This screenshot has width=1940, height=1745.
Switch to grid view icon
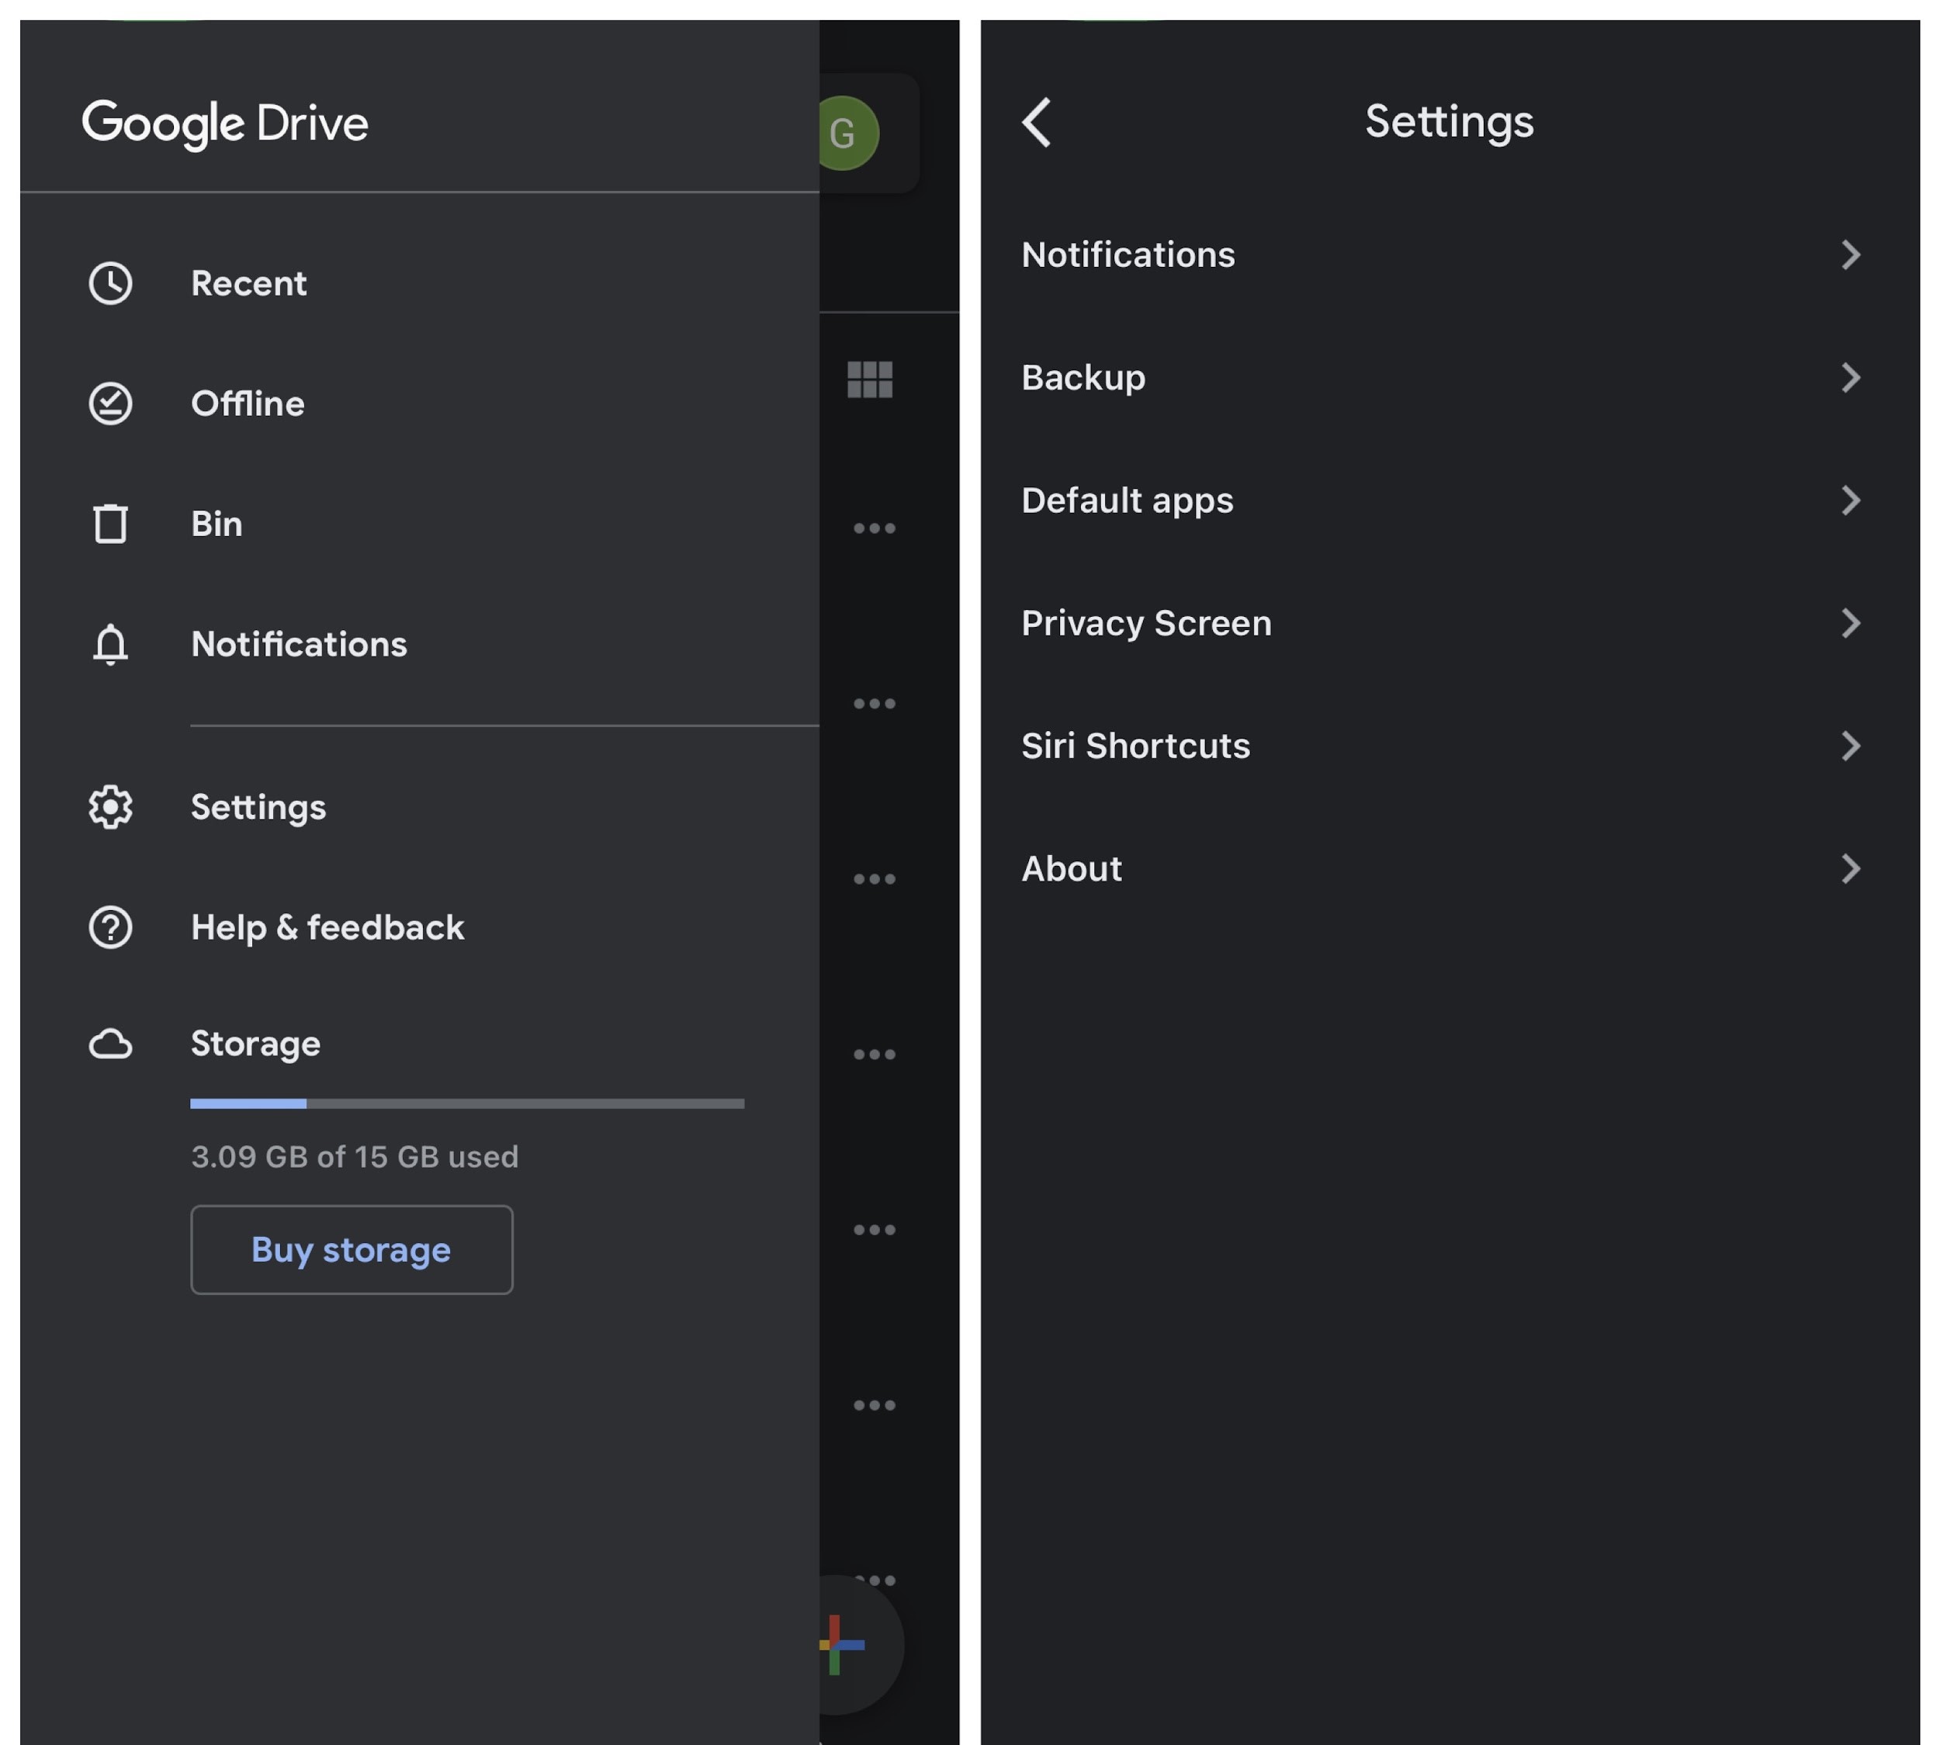[870, 379]
